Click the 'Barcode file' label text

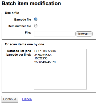[22, 20]
